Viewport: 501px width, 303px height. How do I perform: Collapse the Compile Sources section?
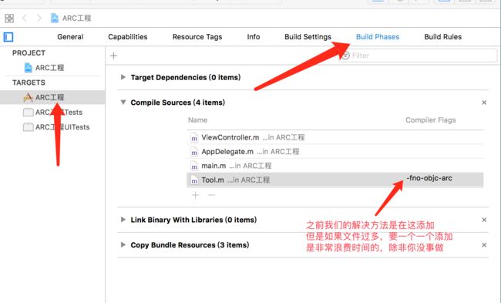pyautogui.click(x=123, y=103)
